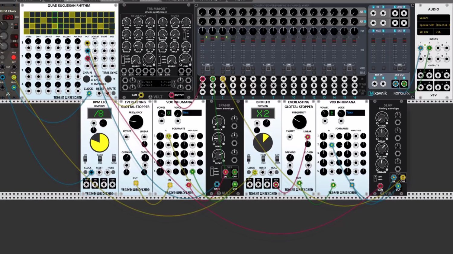Image resolution: width=453 pixels, height=254 pixels.
Task: Click Quad Euclidean Rhythm RESET input jack
Action: 99,93
